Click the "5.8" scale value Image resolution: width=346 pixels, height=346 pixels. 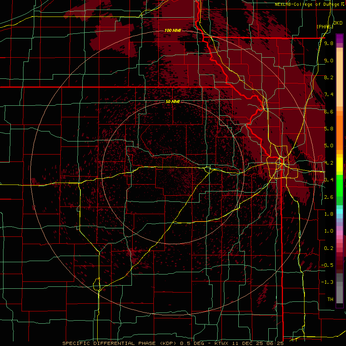[329, 129]
